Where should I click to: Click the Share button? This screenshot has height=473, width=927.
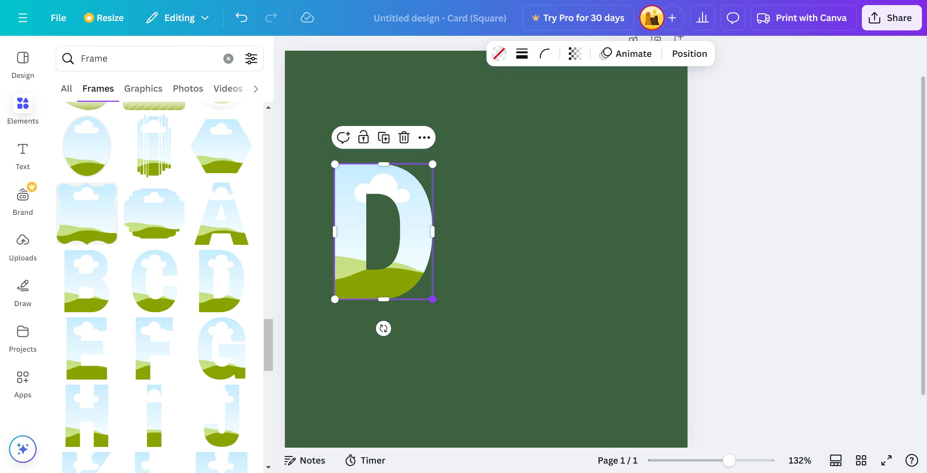(892, 18)
